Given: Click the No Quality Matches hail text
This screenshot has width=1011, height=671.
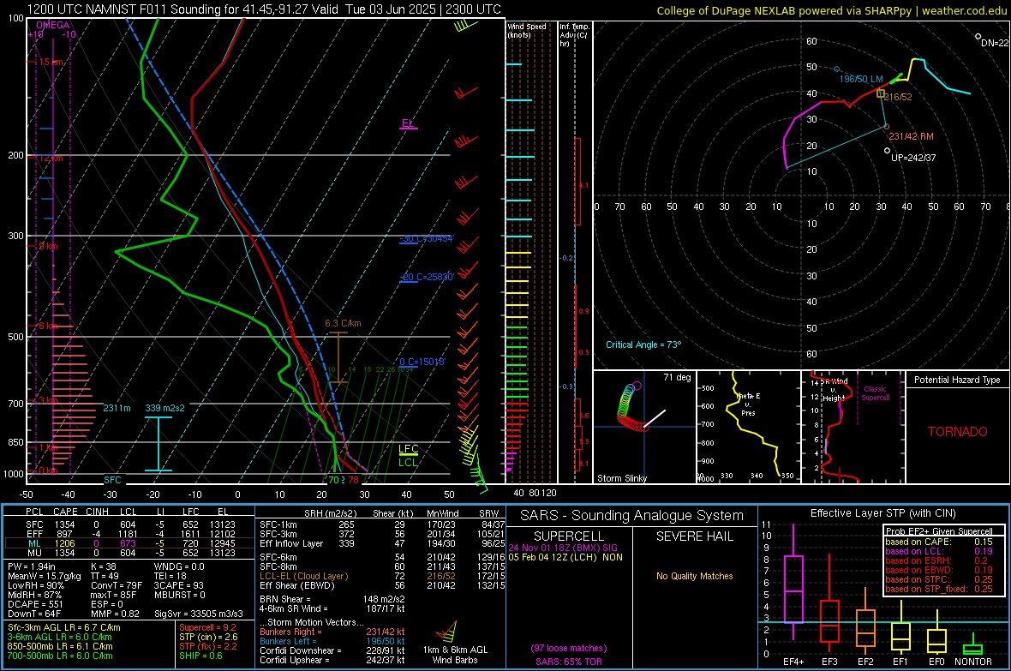Looking at the screenshot, I should tap(694, 576).
